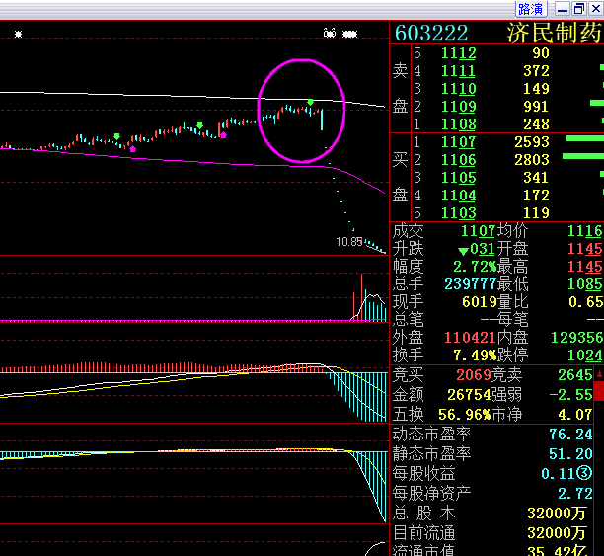Viewport: 604px width, 556px height.
Task: Click buy-1 price 1107 in order book
Action: (x=458, y=142)
